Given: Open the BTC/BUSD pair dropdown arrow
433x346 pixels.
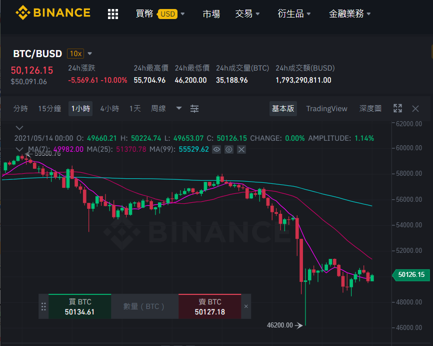Looking at the screenshot, I should [x=89, y=54].
